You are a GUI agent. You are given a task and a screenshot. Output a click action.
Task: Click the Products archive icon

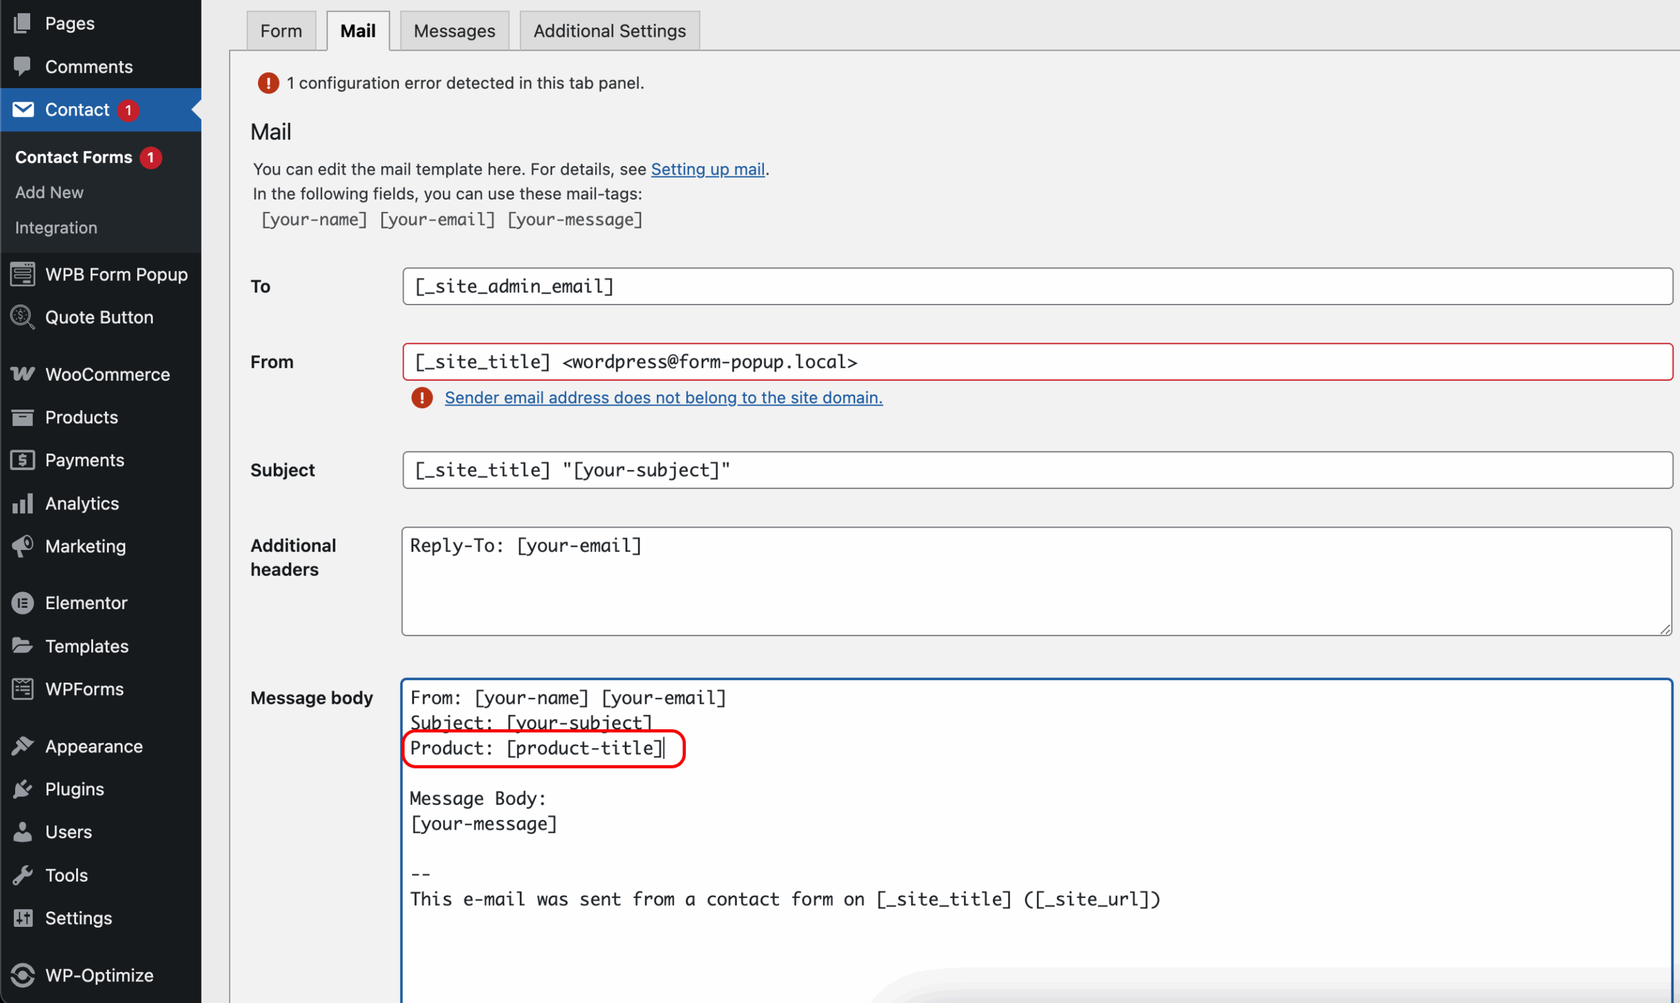(x=22, y=417)
